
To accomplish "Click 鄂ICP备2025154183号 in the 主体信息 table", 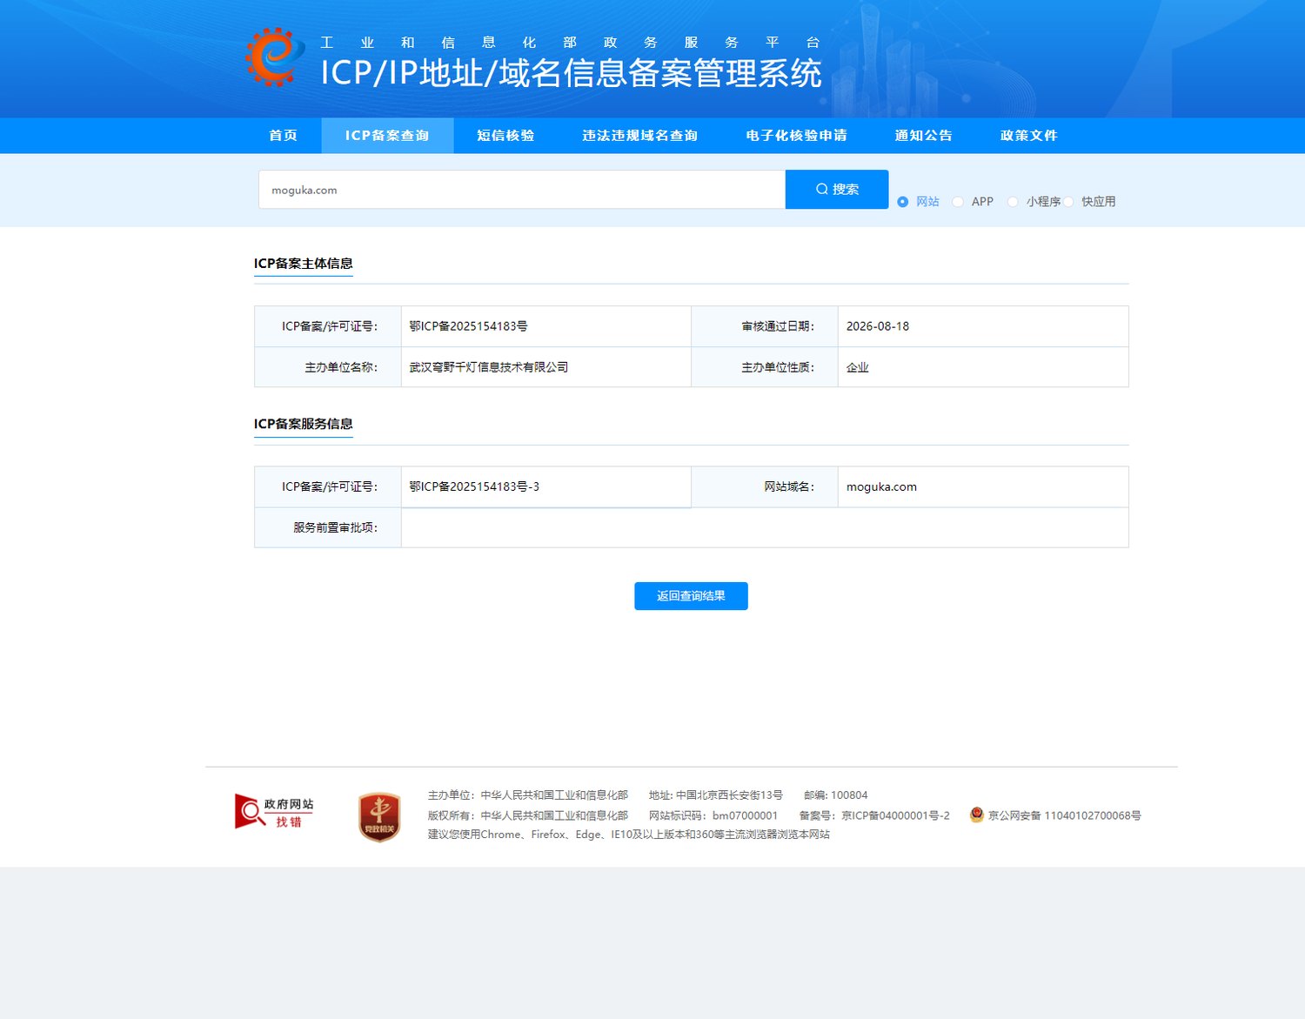I will coord(468,326).
